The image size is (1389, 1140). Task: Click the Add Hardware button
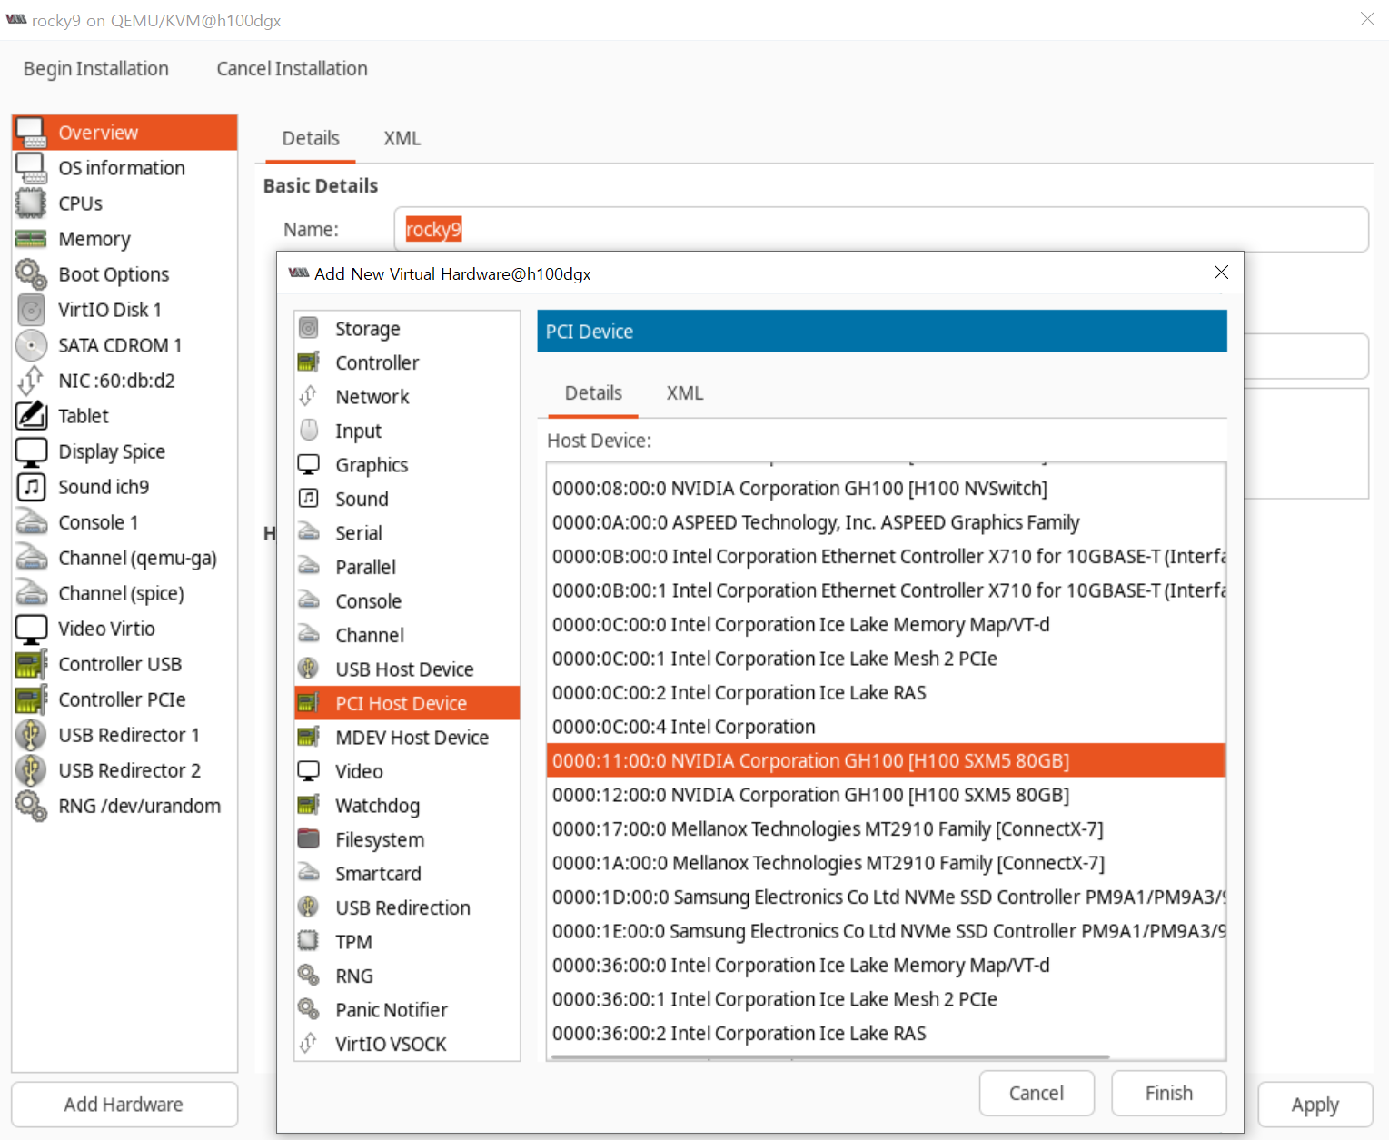coord(124,1105)
